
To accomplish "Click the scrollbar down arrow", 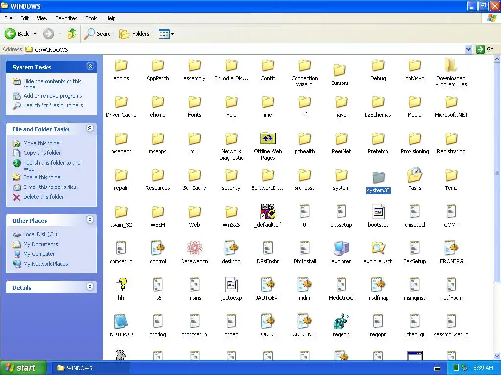I will coord(497,356).
